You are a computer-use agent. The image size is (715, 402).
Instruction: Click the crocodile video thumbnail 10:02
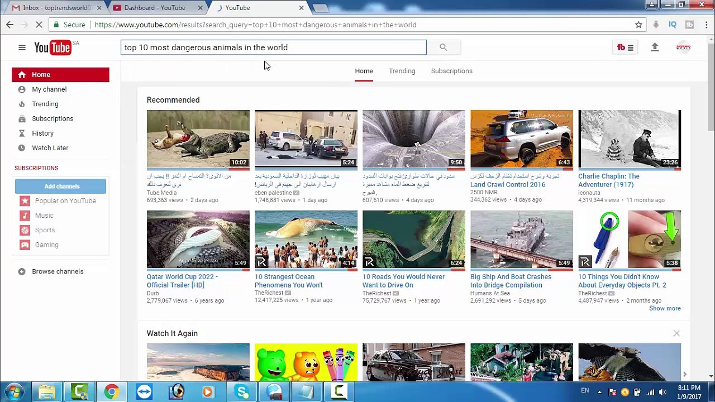click(198, 138)
